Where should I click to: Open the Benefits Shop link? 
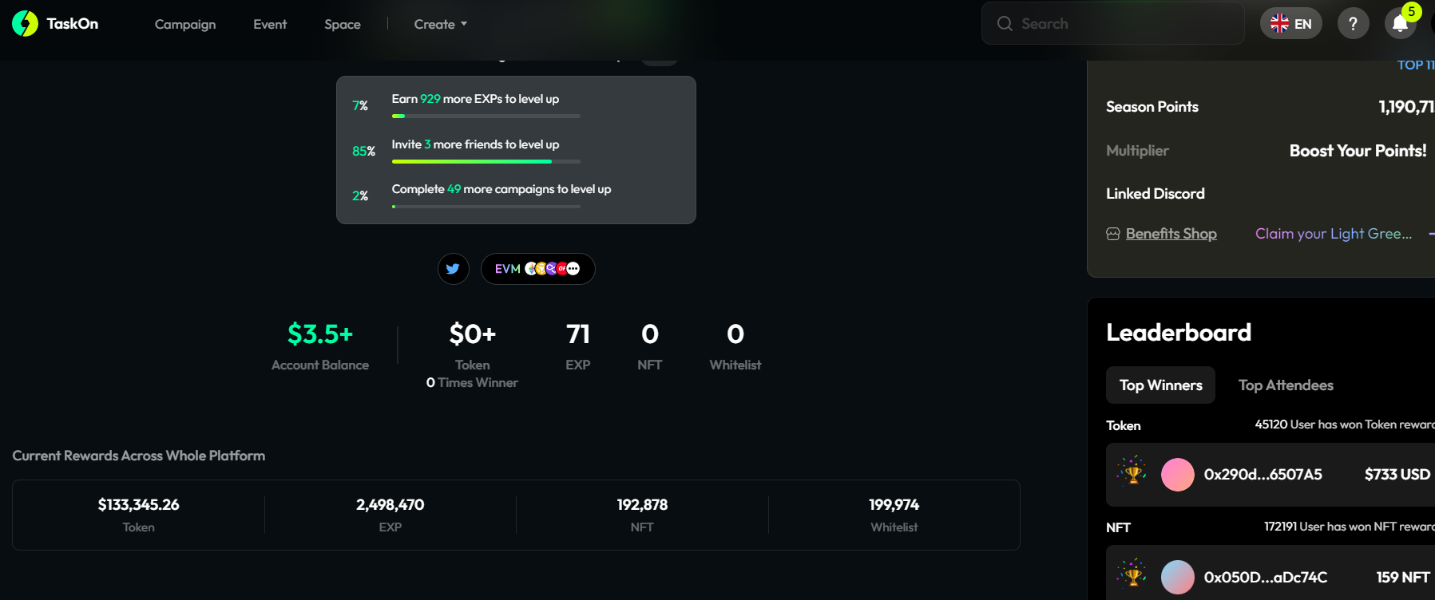[1171, 234]
